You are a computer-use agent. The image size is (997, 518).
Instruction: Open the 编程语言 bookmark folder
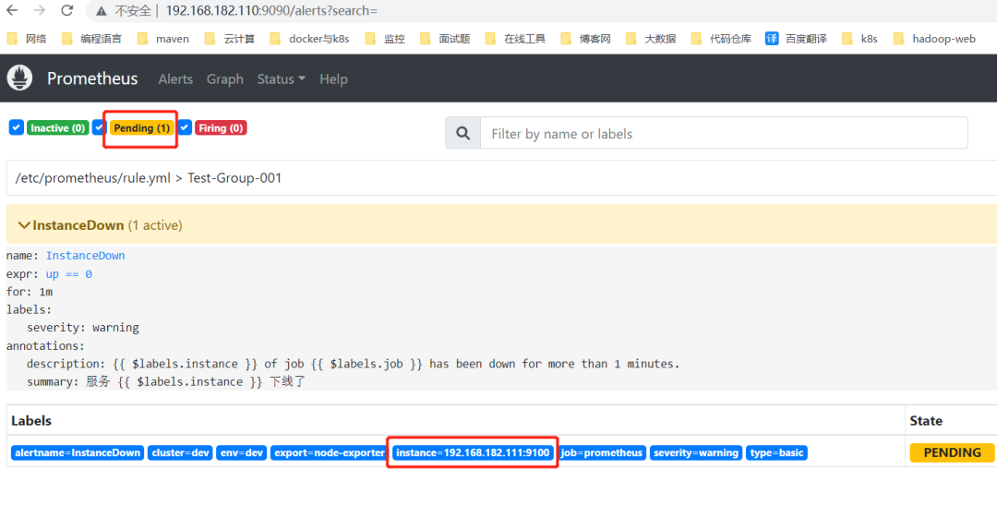pos(92,39)
